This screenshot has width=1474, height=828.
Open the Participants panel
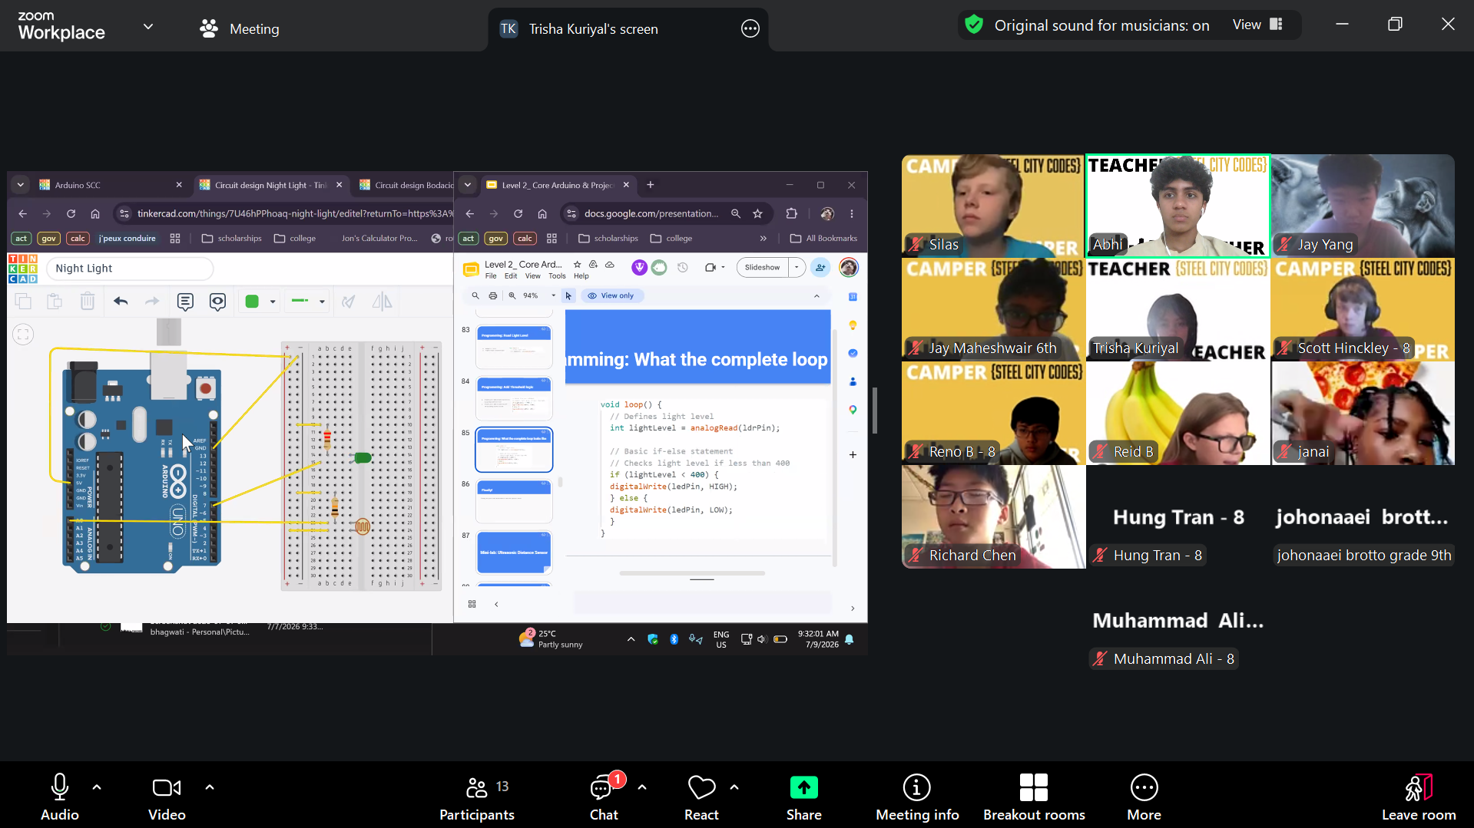tap(476, 797)
